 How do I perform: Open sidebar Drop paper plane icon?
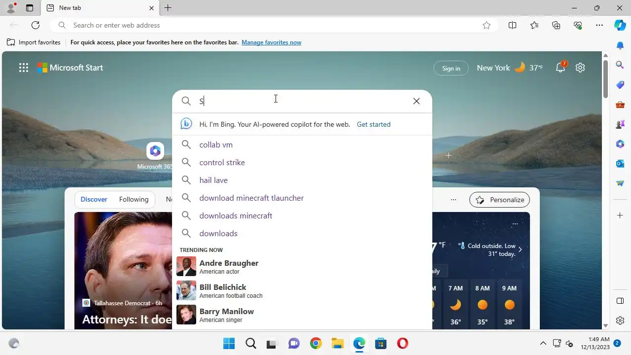[x=620, y=183]
